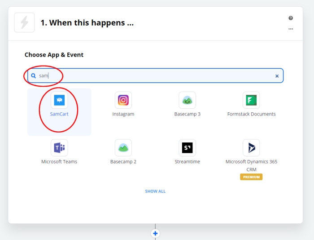
Task: Open the help question mark icon
Action: [291, 18]
